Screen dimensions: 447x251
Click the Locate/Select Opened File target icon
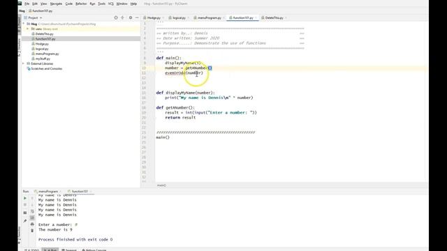pos(116,17)
